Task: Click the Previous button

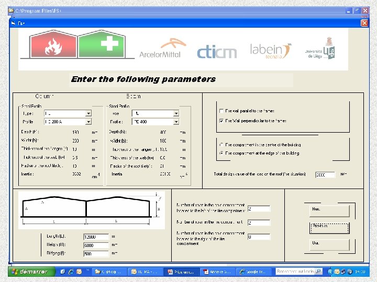Action: 329,228
